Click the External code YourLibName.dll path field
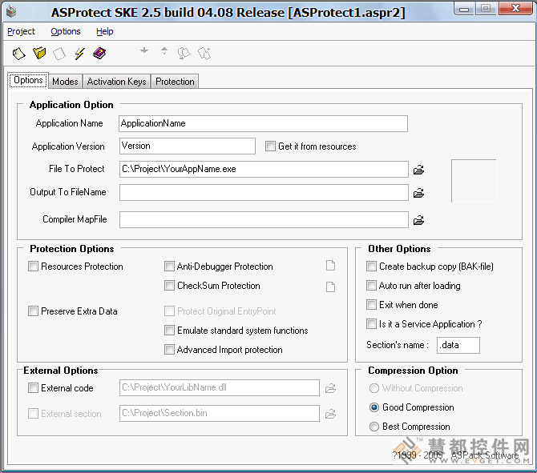Viewport: 537px width, 473px height. tap(220, 387)
